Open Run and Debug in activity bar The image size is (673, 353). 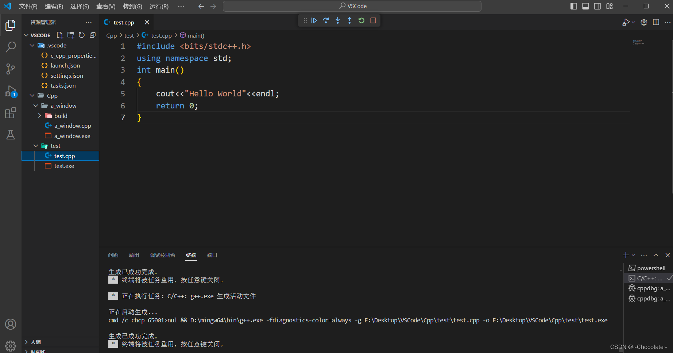11,91
